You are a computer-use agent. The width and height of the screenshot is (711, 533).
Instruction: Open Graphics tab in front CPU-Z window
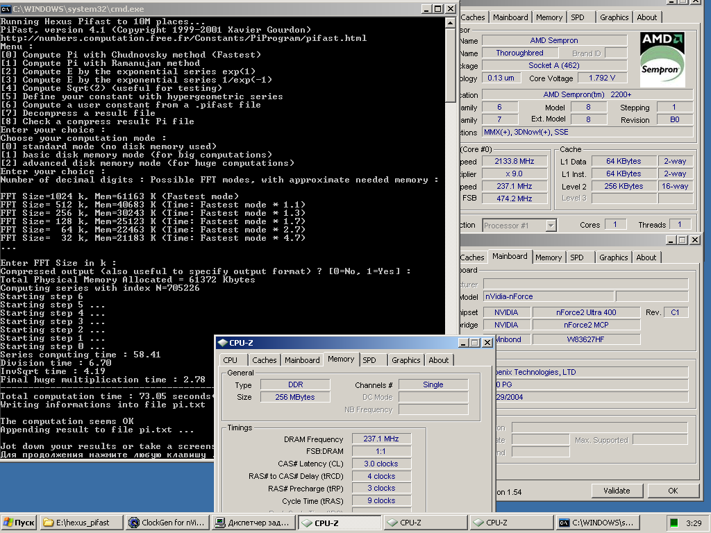[405, 360]
